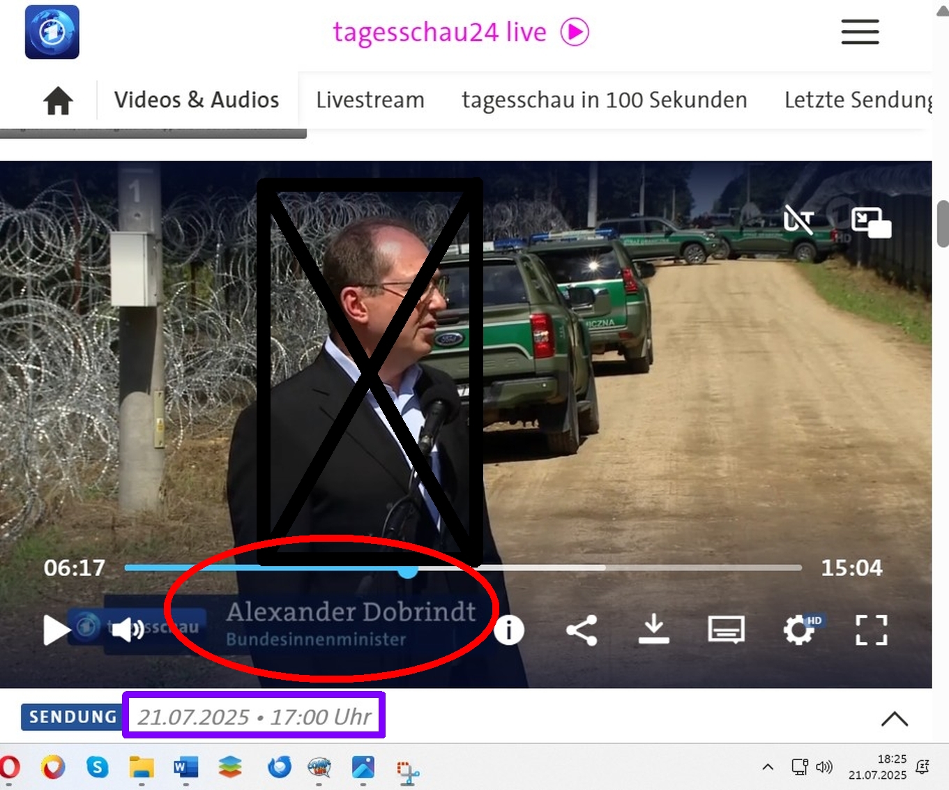
Task: Click the video progress bar handle
Action: (408, 570)
